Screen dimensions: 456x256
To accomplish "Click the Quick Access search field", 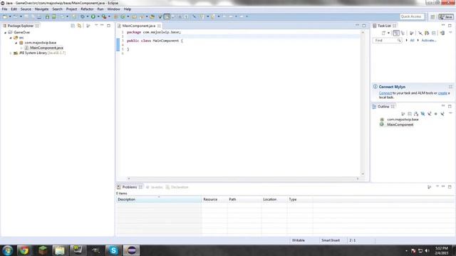I will tap(412, 16).
